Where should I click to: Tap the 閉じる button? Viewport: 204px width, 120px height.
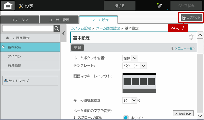point(119,6)
